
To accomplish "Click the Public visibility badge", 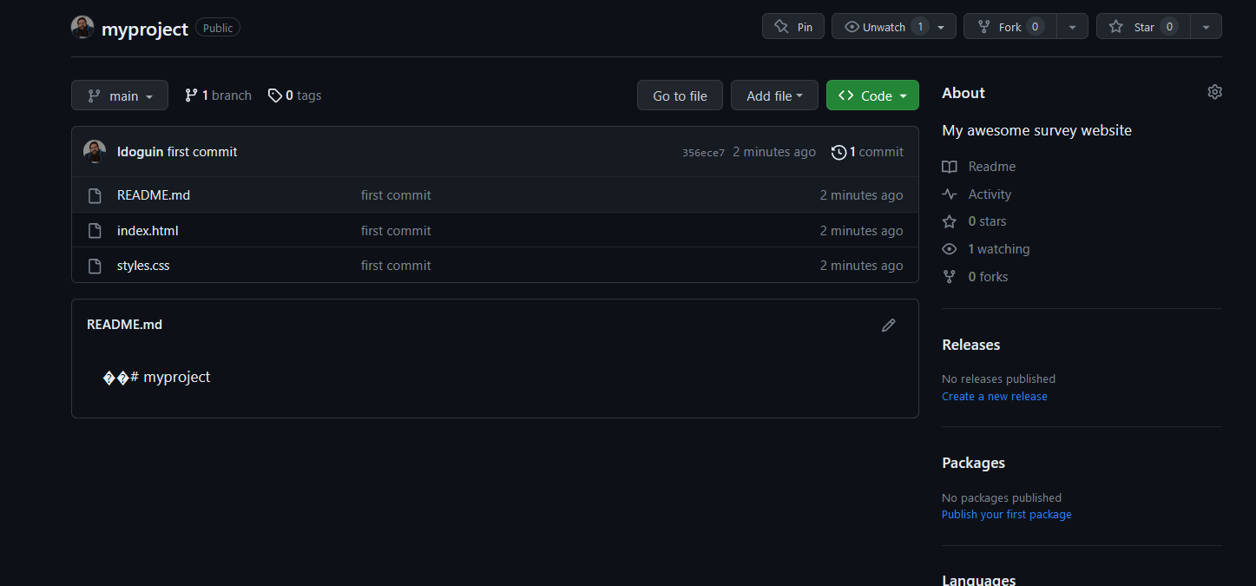I will [218, 28].
